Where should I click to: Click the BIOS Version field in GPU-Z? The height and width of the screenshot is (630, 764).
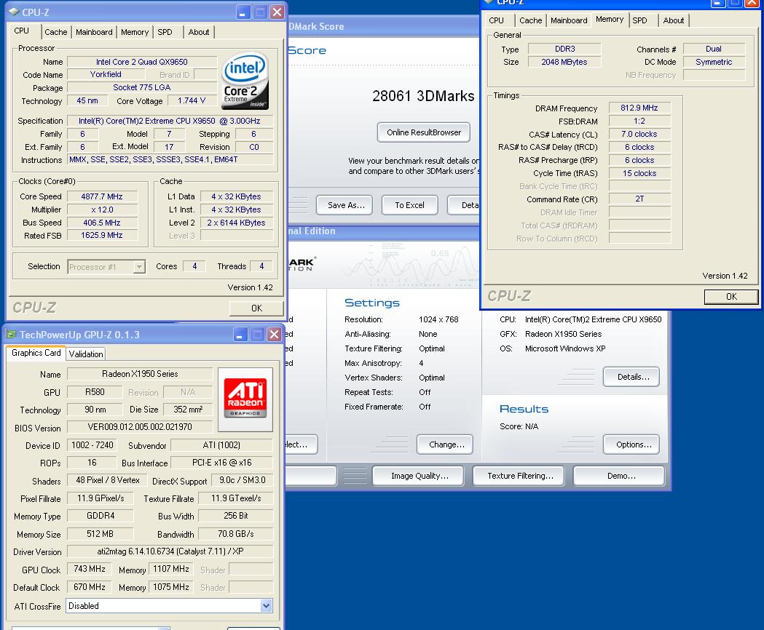[140, 427]
